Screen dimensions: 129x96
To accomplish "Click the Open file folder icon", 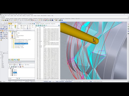I will [3, 20].
